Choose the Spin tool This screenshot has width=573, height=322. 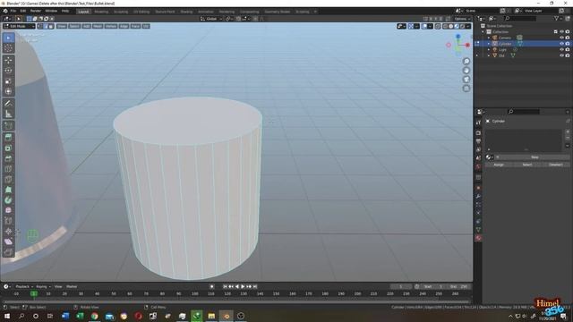[8, 200]
